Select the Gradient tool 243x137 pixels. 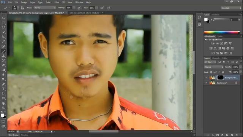(3, 70)
